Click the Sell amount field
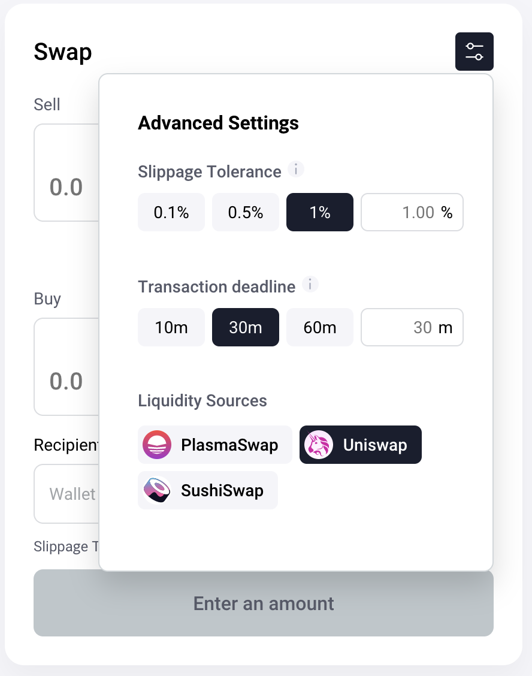 click(66, 186)
